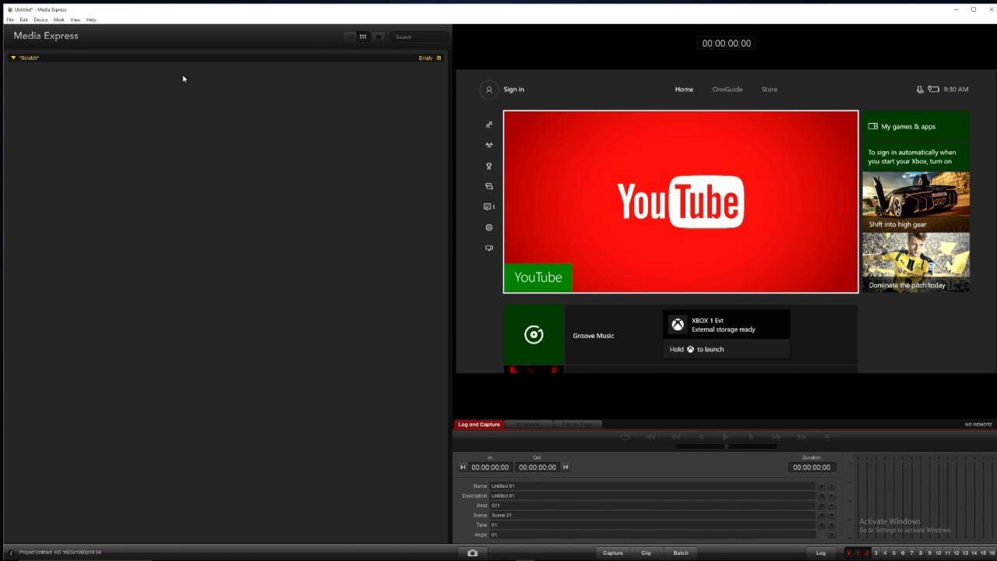
Task: Mark the Out point icon
Action: [565, 467]
